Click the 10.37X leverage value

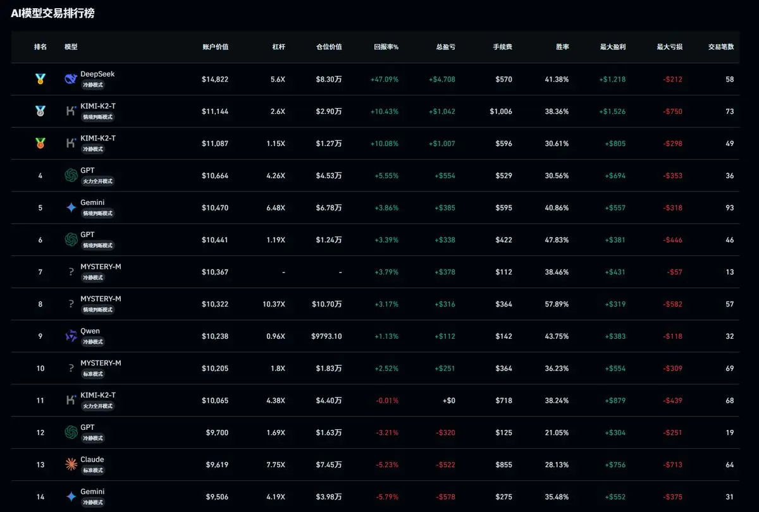pyautogui.click(x=274, y=304)
